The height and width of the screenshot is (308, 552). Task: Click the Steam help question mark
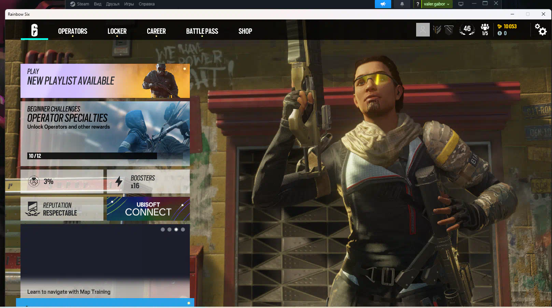point(417,4)
